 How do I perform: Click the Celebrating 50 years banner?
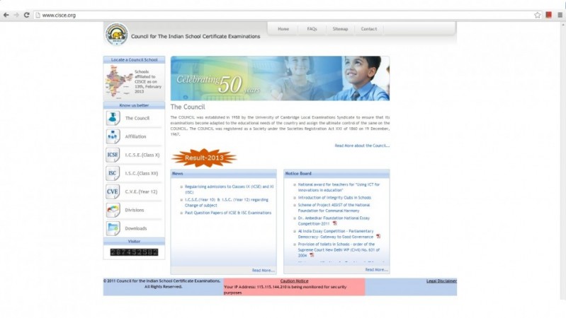280,78
